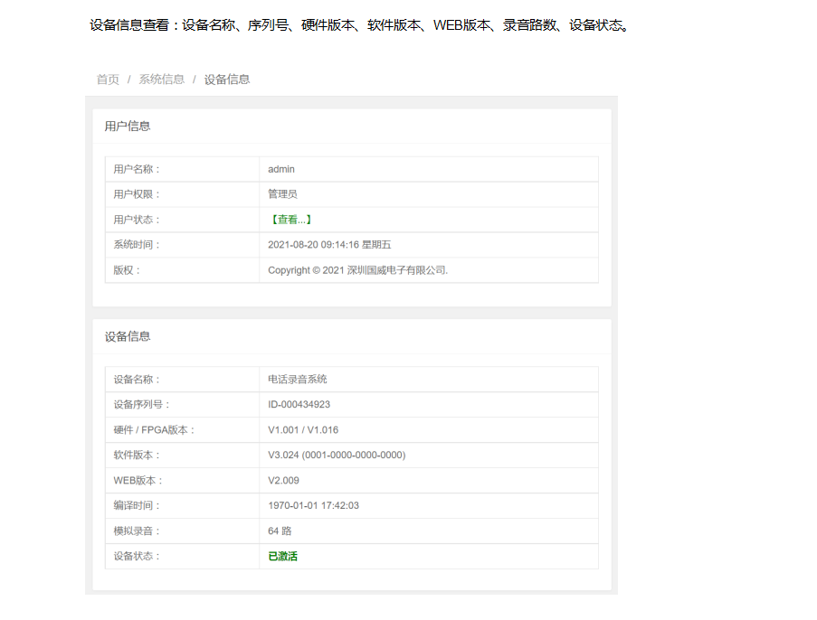Viewport: 817px width, 620px height.
Task: Click the hardware version V1.001 / V1.016
Action: tap(303, 430)
